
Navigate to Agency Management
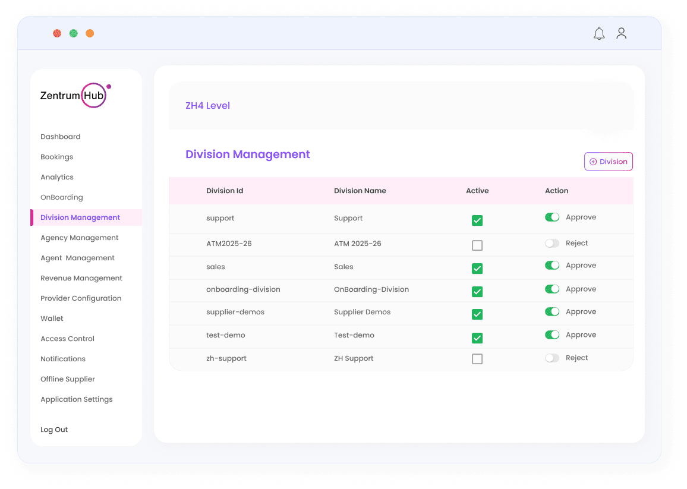click(x=79, y=237)
